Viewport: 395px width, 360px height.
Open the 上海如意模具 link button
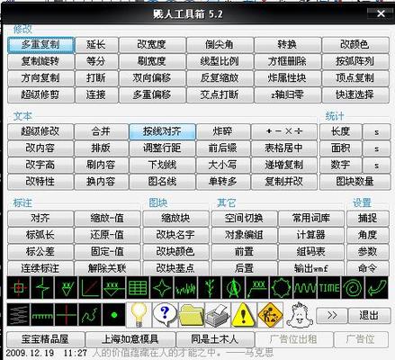(130, 339)
